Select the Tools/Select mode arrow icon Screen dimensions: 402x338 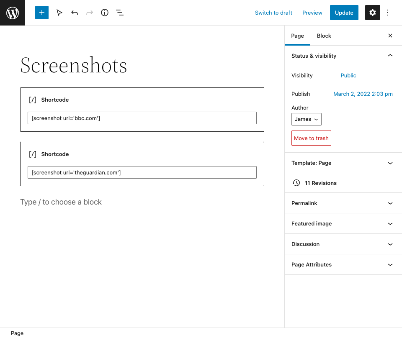pyautogui.click(x=59, y=13)
